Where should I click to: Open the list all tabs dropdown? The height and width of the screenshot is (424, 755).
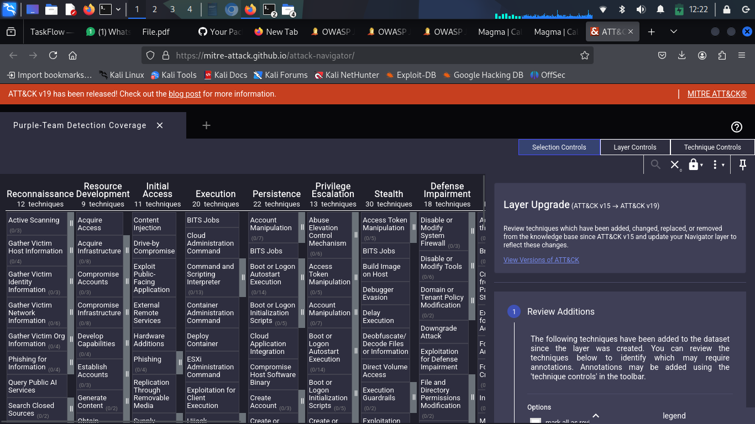[x=673, y=32]
